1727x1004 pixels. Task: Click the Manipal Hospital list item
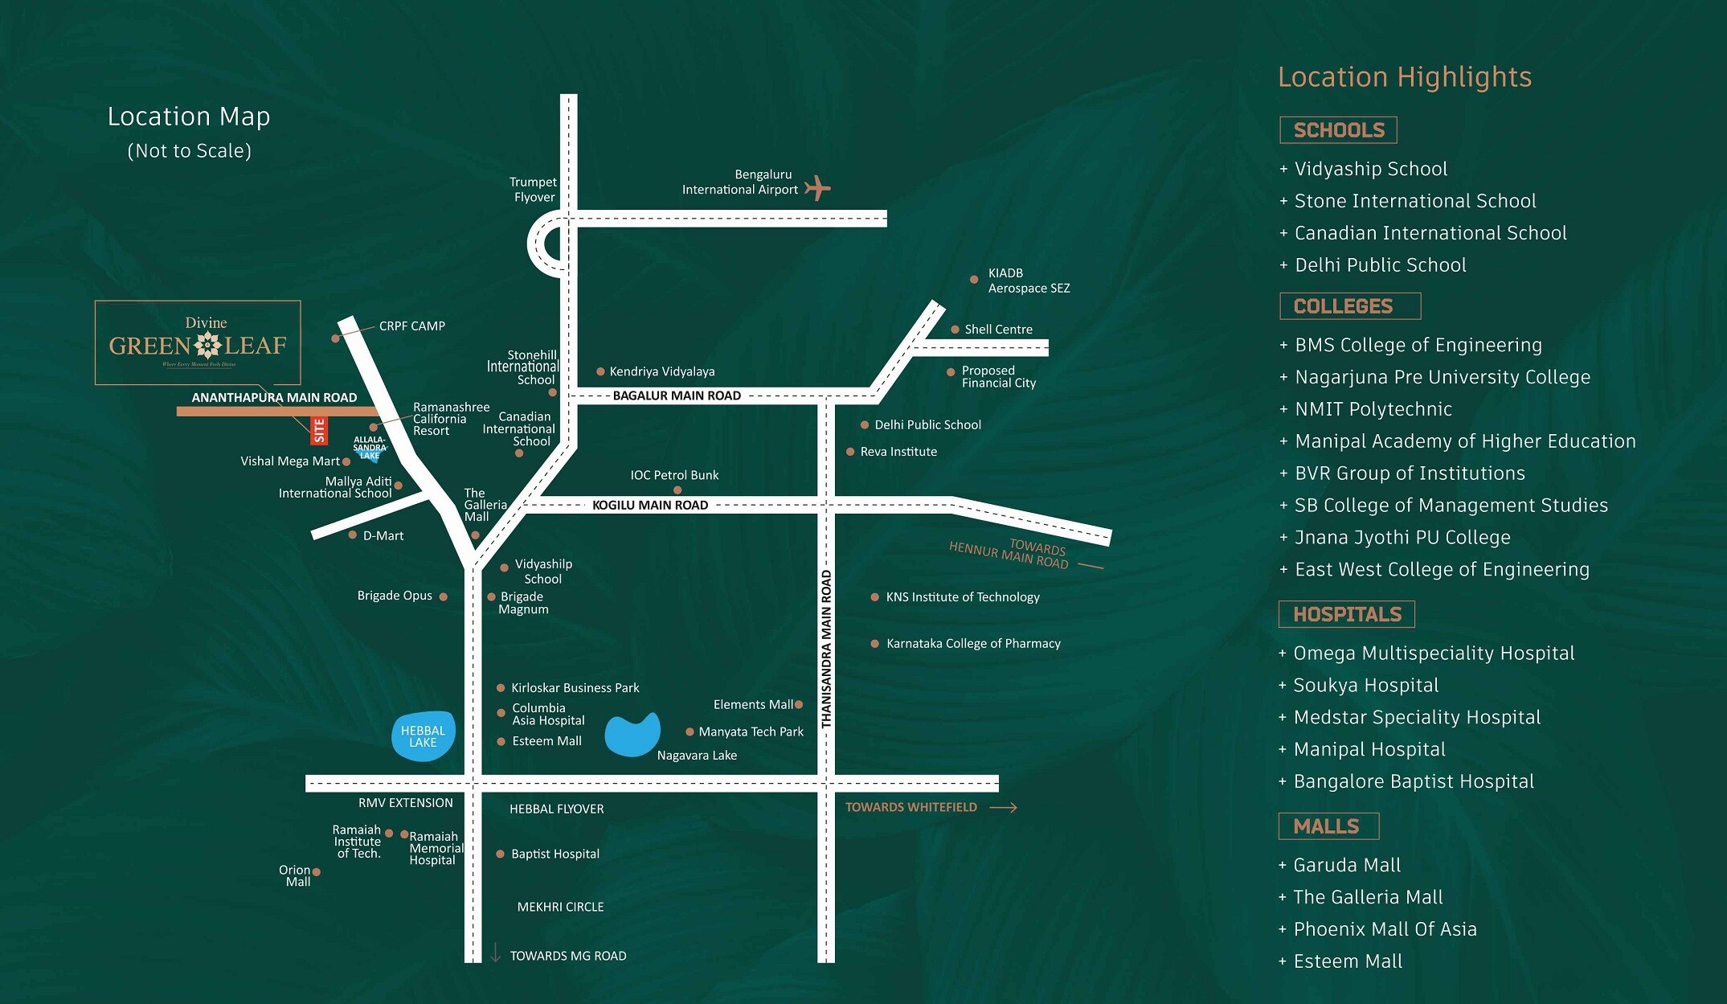[1369, 749]
